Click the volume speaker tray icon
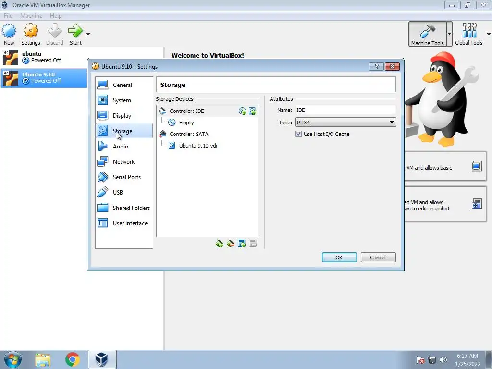 point(443,360)
